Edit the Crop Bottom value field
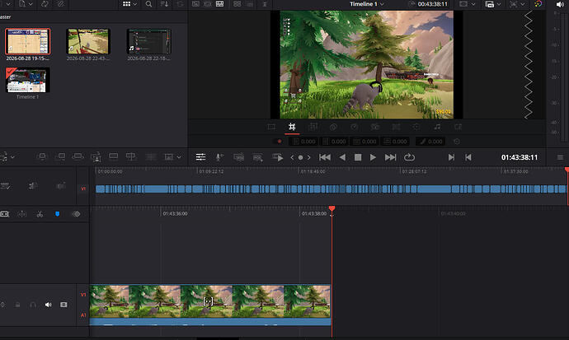 point(396,142)
